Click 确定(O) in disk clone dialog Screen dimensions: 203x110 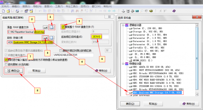(14, 71)
